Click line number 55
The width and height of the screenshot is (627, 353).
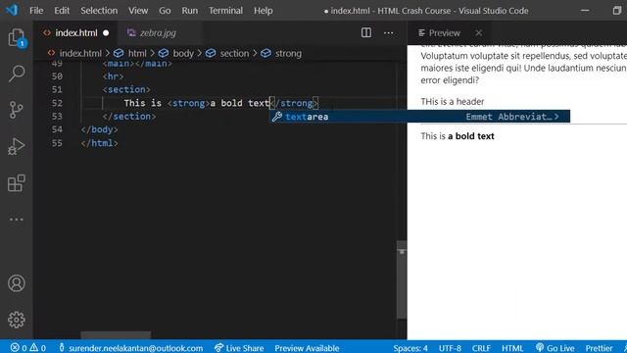(57, 143)
